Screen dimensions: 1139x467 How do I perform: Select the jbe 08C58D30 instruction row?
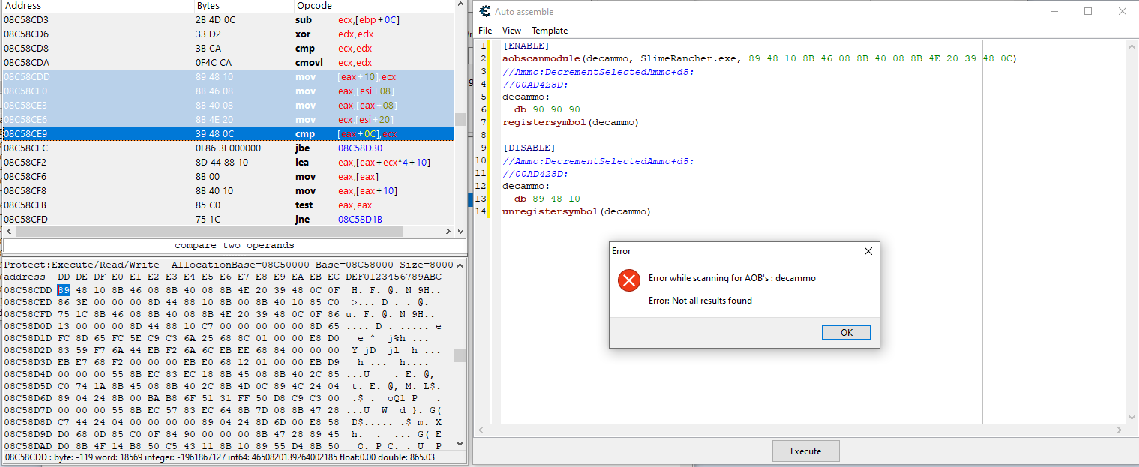225,148
